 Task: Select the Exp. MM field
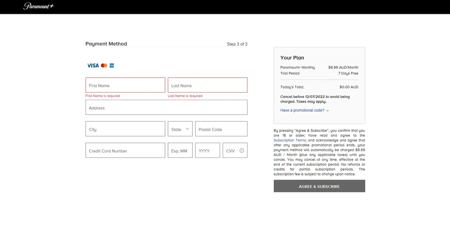coord(180,150)
